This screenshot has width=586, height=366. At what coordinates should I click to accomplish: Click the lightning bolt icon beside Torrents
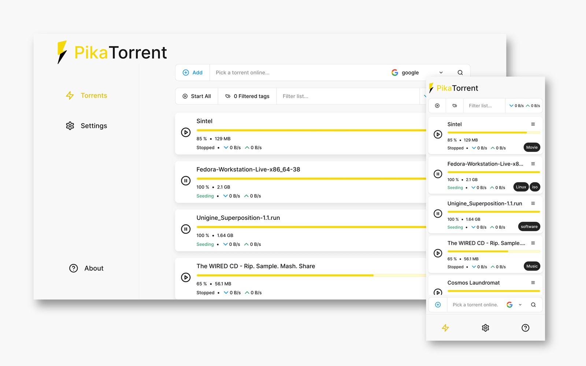pyautogui.click(x=70, y=96)
